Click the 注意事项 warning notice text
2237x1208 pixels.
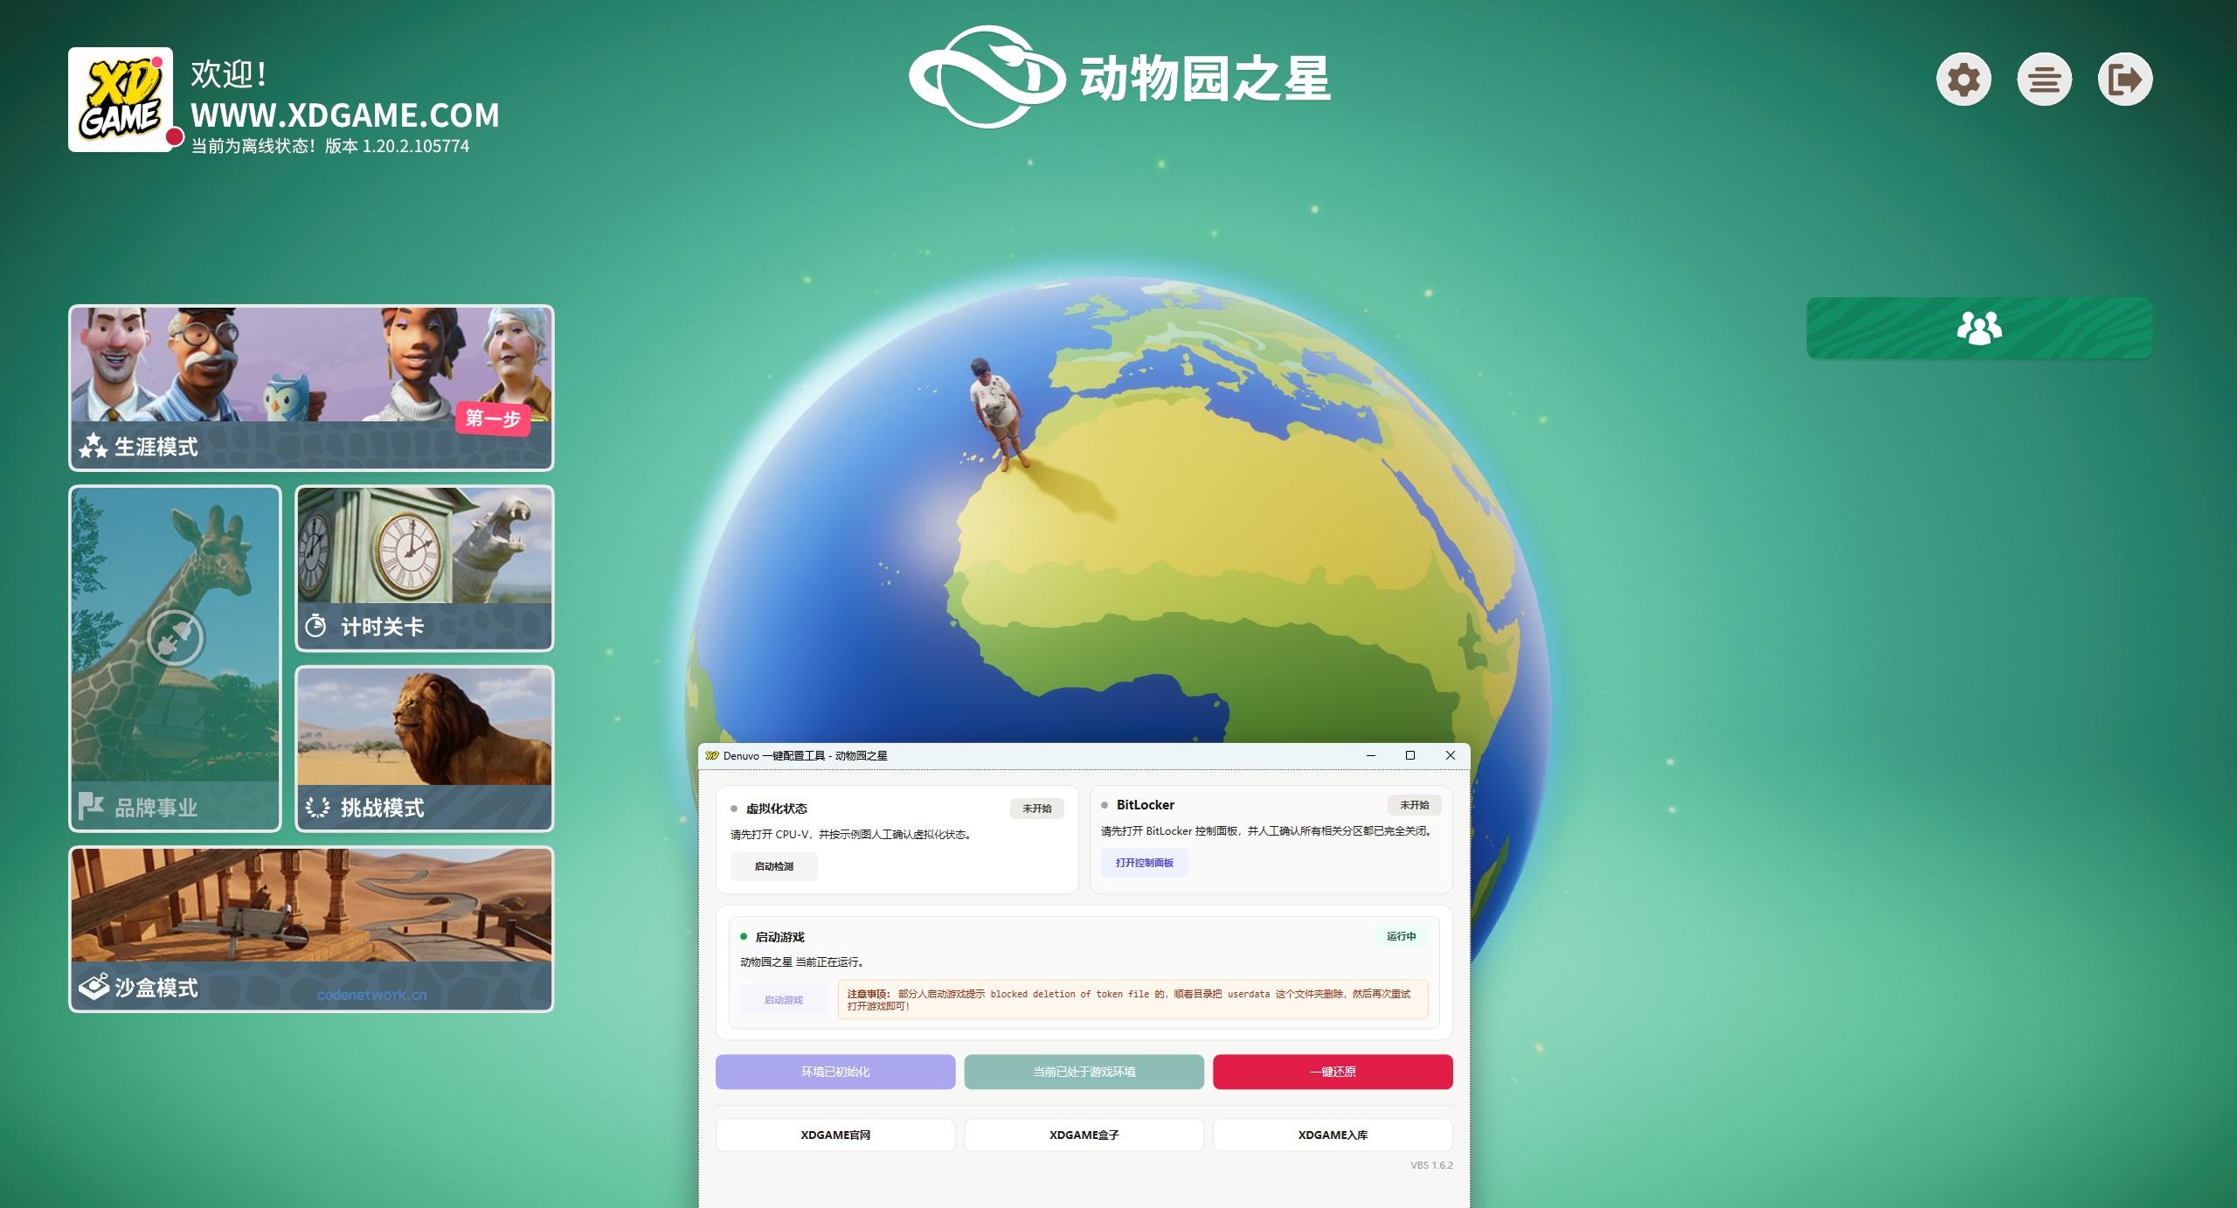coord(1132,1000)
